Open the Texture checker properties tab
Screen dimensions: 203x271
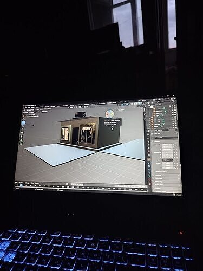(x=150, y=184)
